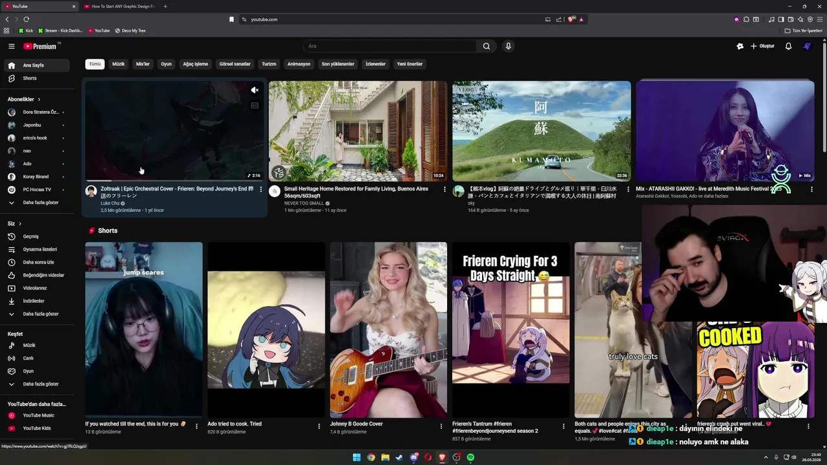Open Oynatma listeleri playlists
827x465 pixels.
pyautogui.click(x=36, y=249)
